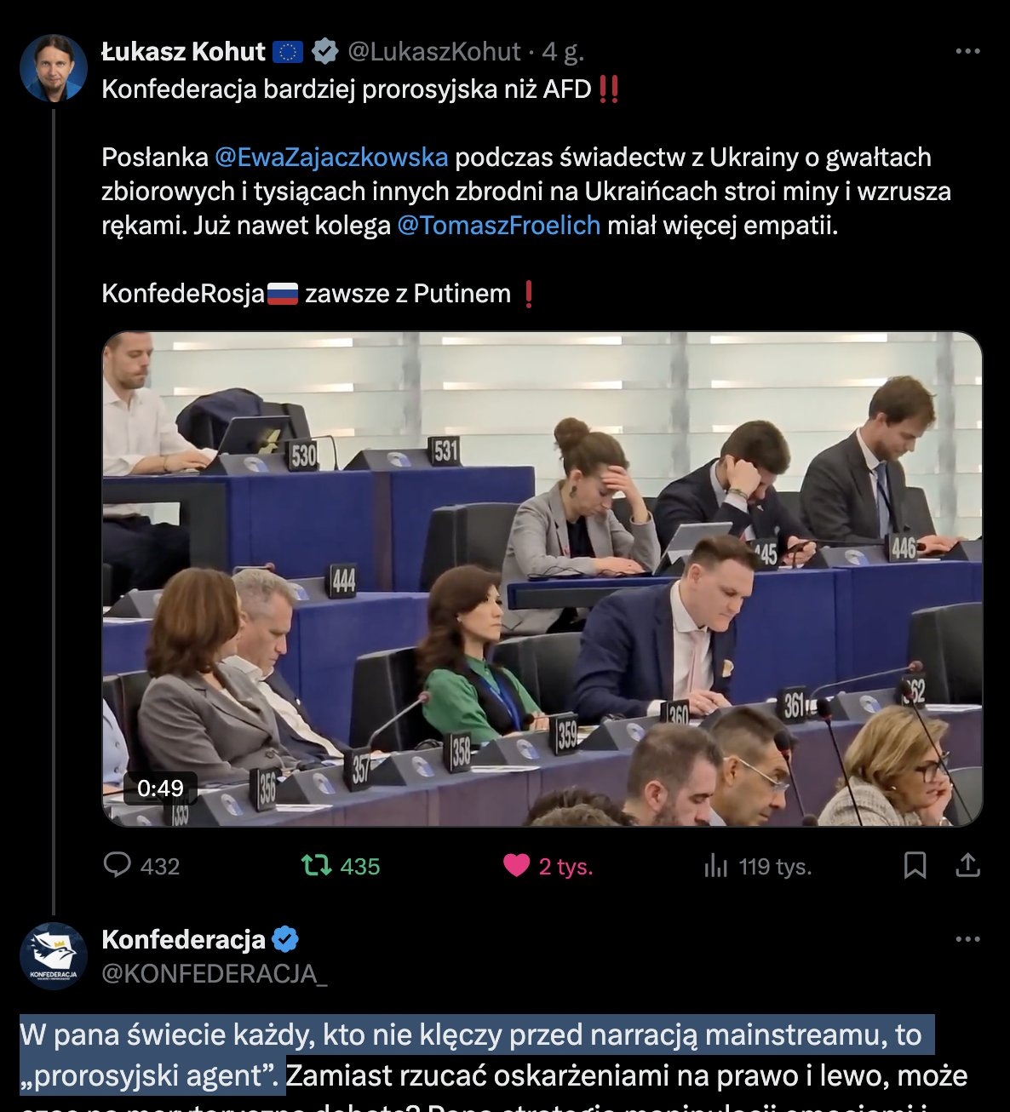Image resolution: width=1010 pixels, height=1112 pixels.
Task: Unlike the tweet using the pink heart icon
Action: [516, 866]
